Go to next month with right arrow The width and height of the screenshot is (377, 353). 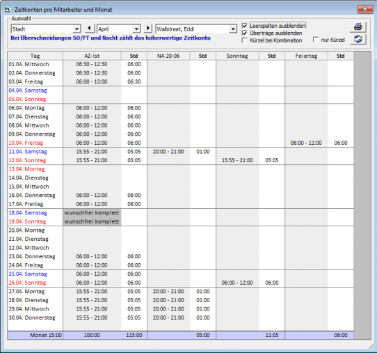click(x=148, y=29)
